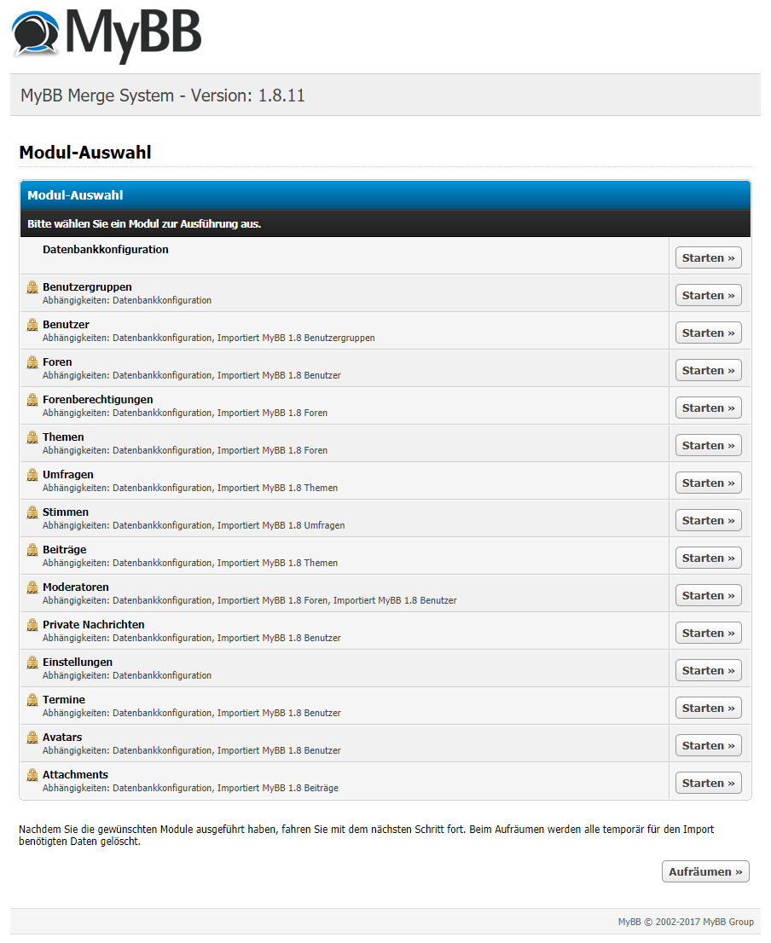The width and height of the screenshot is (771, 943).
Task: Click the lock icon beside Beiträge
Action: 32,550
